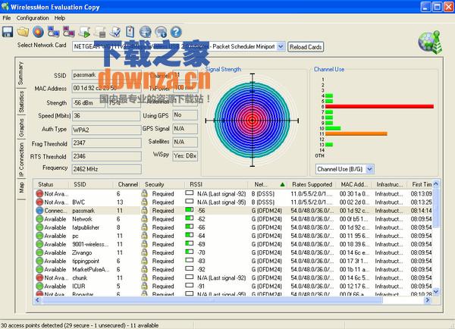Viewport: 455px width, 329px height.
Task: Click green status circle for MarketPulseA
Action: pyautogui.click(x=39, y=269)
